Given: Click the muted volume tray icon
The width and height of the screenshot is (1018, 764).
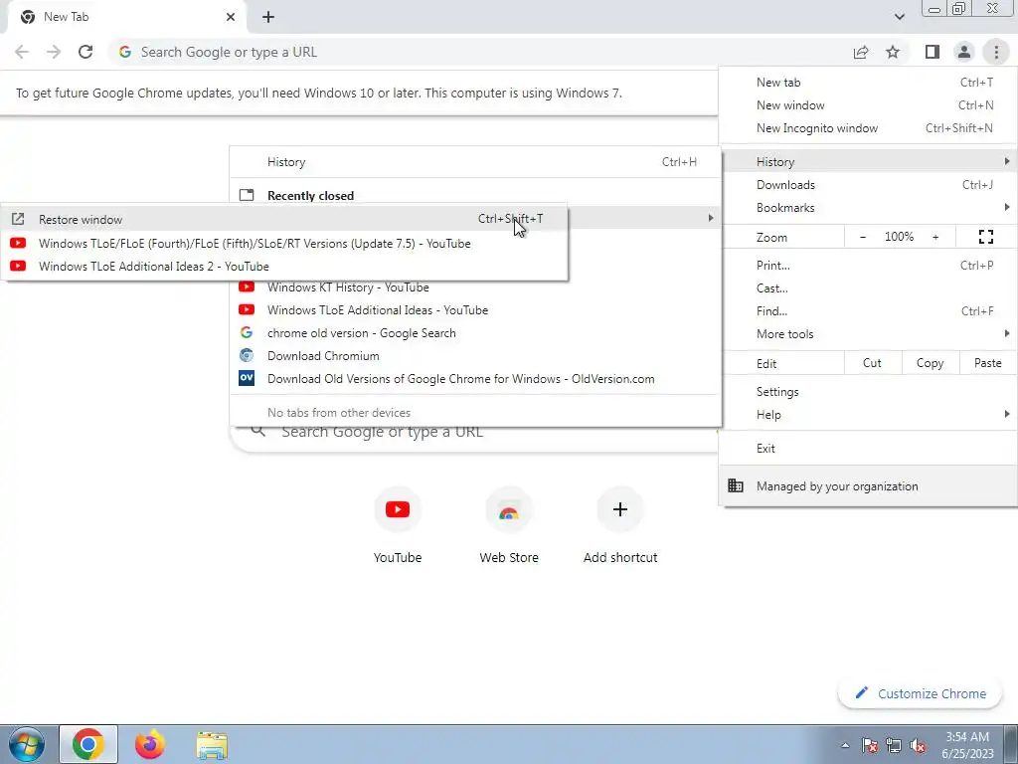Looking at the screenshot, I should (918, 745).
